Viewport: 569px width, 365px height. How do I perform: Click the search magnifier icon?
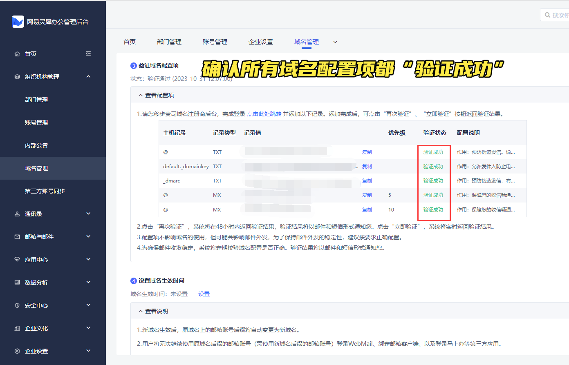548,15
